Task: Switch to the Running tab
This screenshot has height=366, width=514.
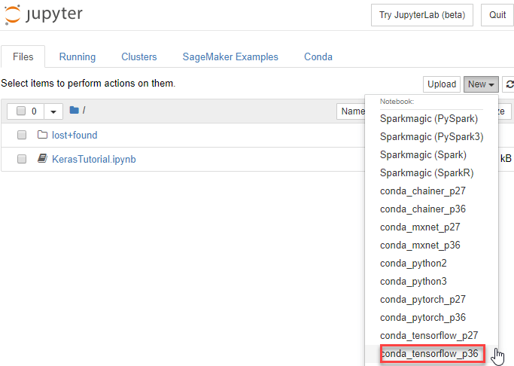Action: coord(78,57)
